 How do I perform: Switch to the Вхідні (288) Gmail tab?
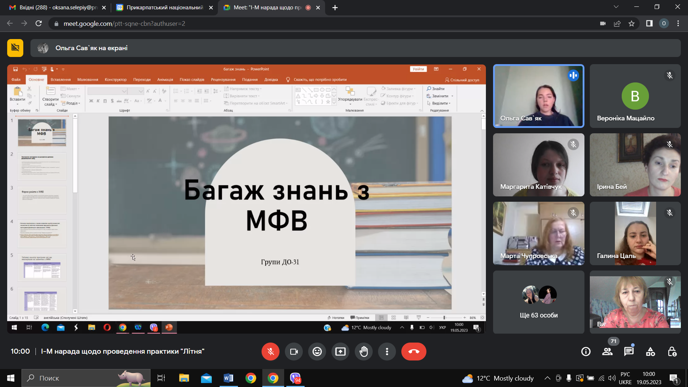click(57, 8)
